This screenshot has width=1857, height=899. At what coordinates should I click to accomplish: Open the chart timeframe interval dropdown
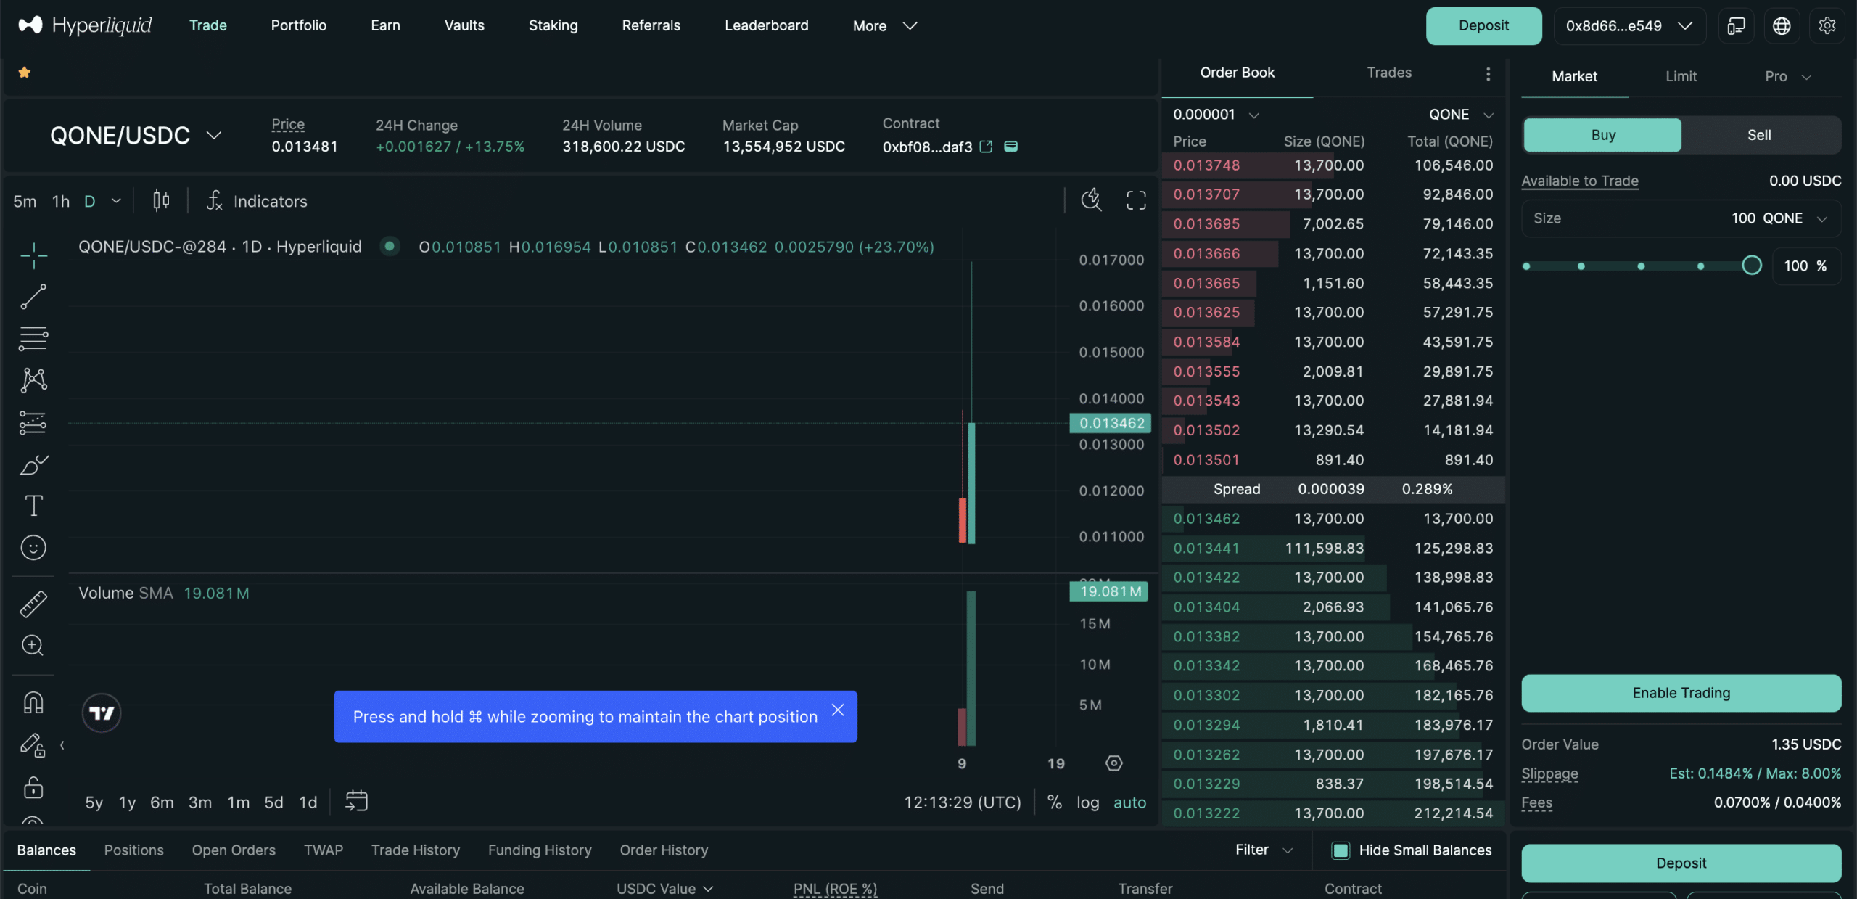tap(116, 201)
